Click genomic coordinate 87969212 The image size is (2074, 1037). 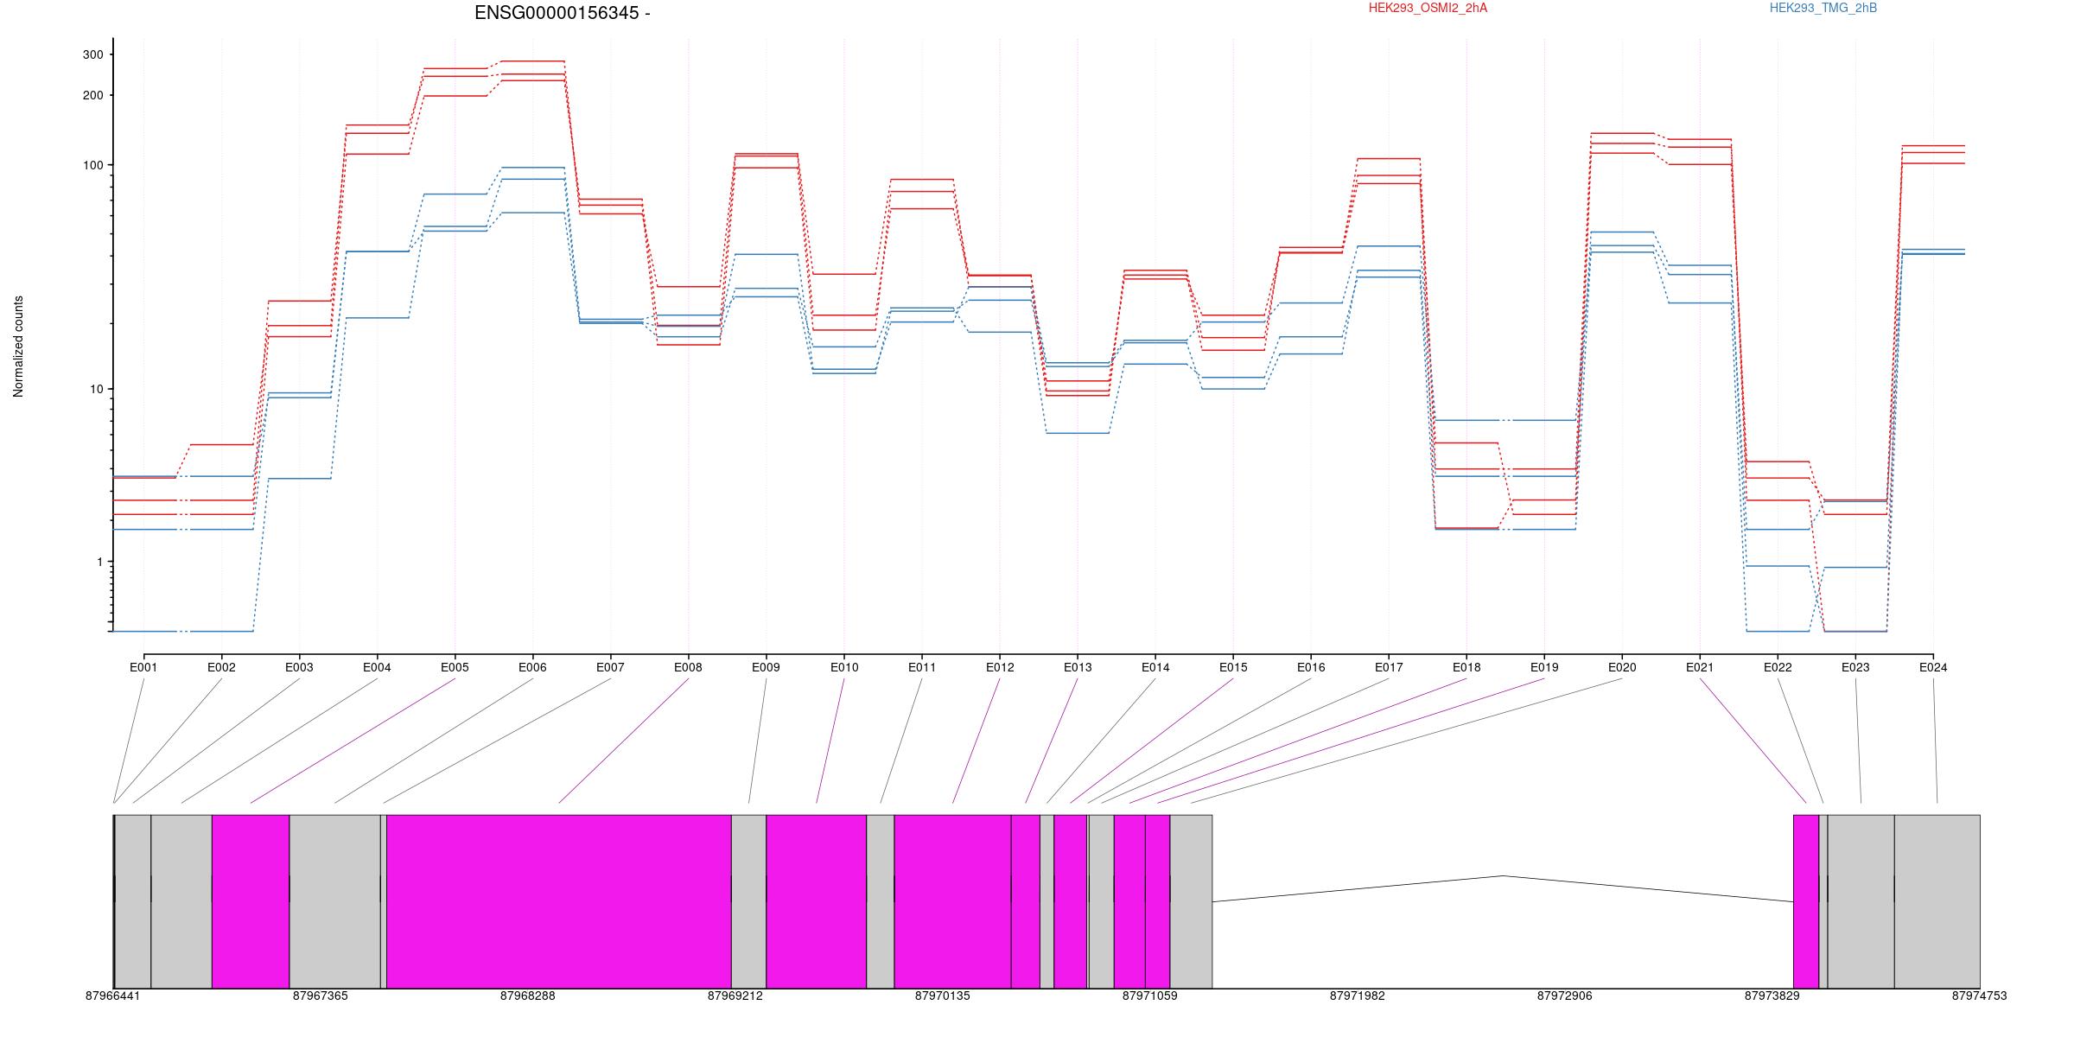[x=735, y=996]
